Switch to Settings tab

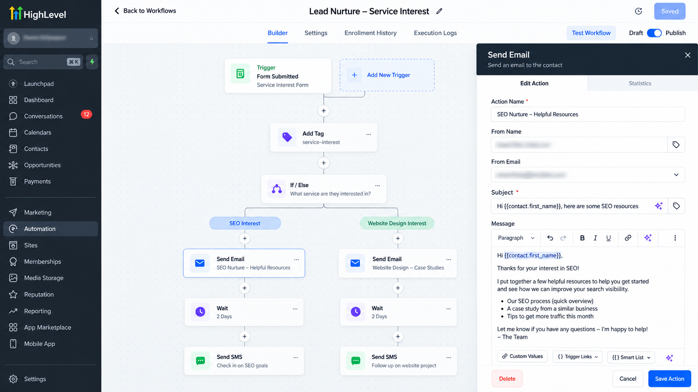click(x=316, y=33)
